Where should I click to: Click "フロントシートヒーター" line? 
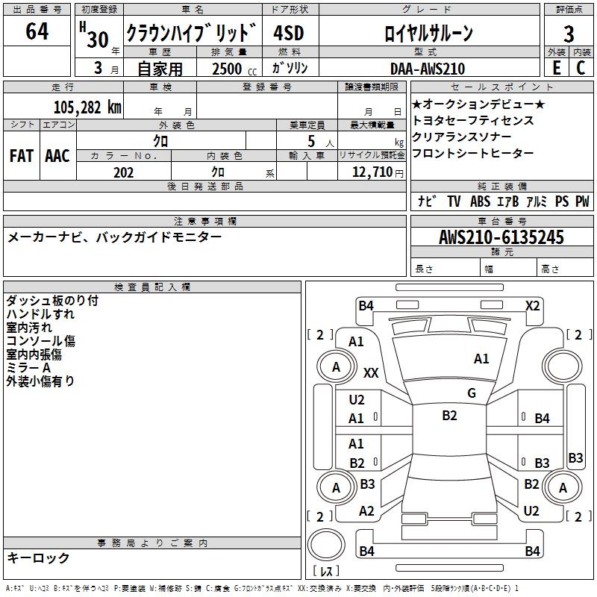tap(473, 153)
